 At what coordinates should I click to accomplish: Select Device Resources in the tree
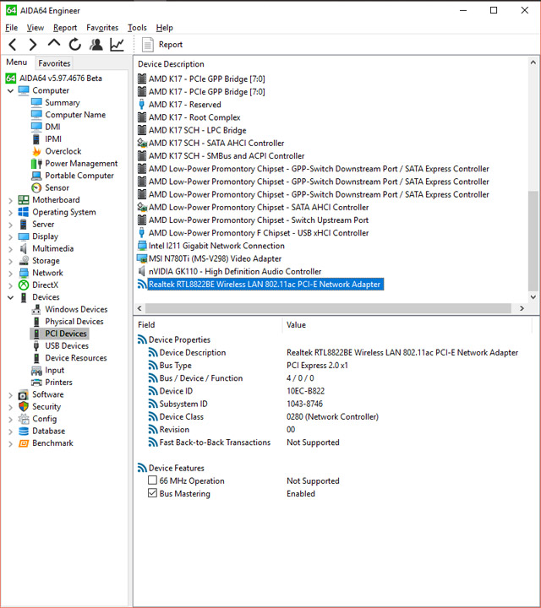click(x=76, y=358)
